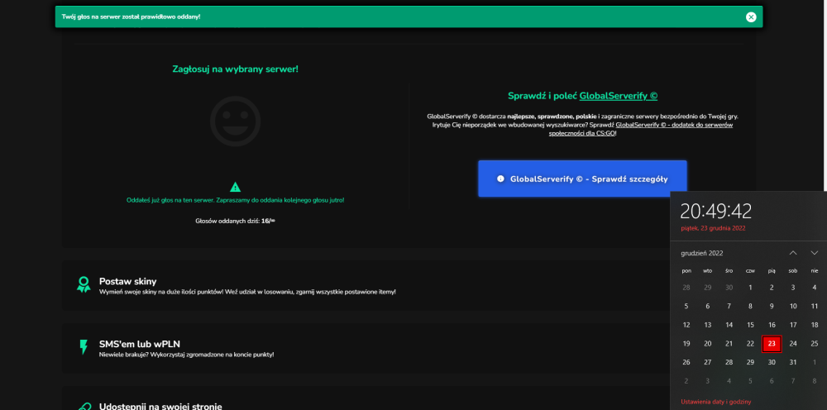Select December 31 in calendar
This screenshot has height=410, width=827.
[793, 362]
